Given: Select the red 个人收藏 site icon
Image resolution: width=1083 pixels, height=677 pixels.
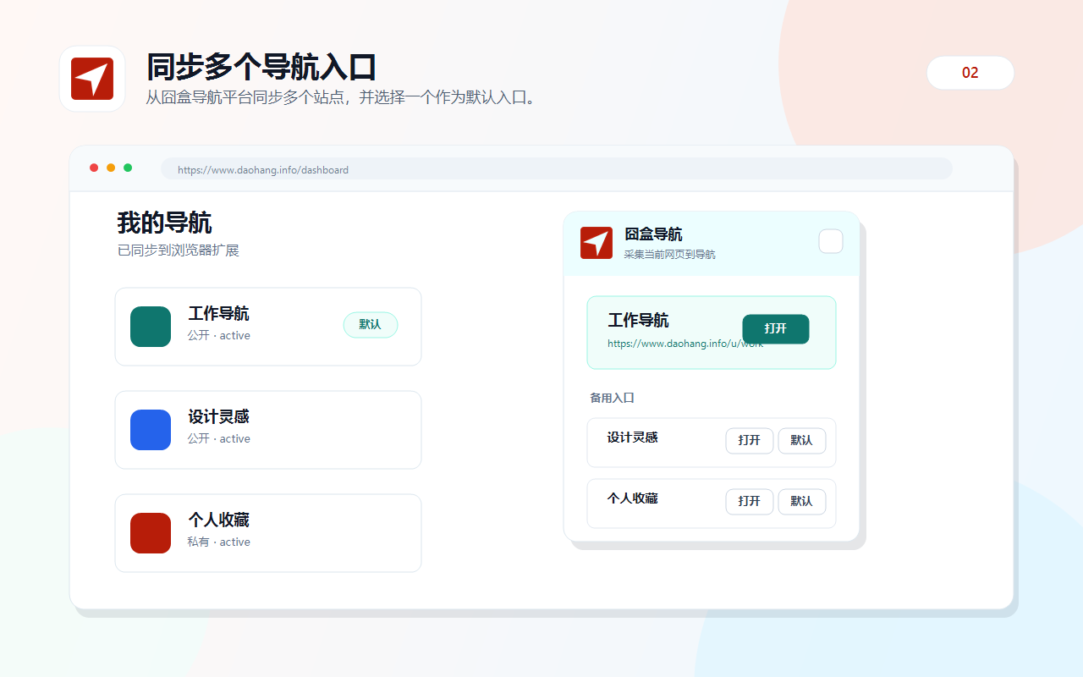Looking at the screenshot, I should (x=151, y=533).
